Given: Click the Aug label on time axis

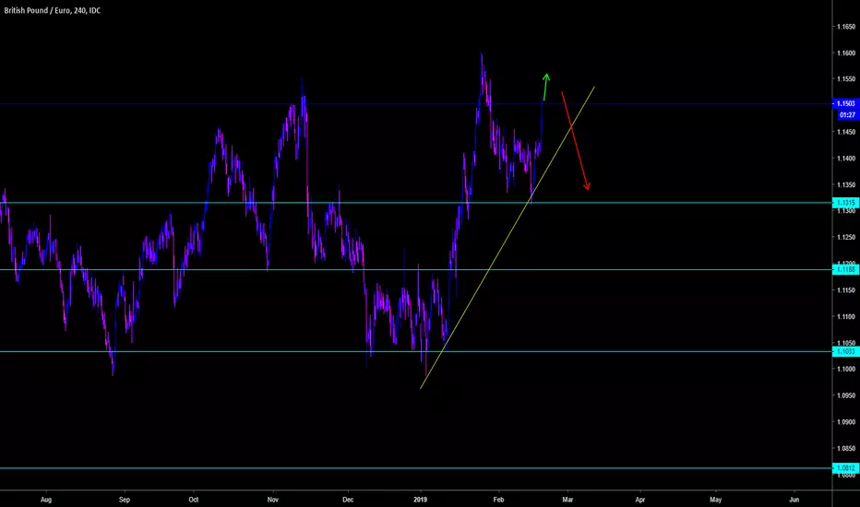Looking at the screenshot, I should point(46,500).
